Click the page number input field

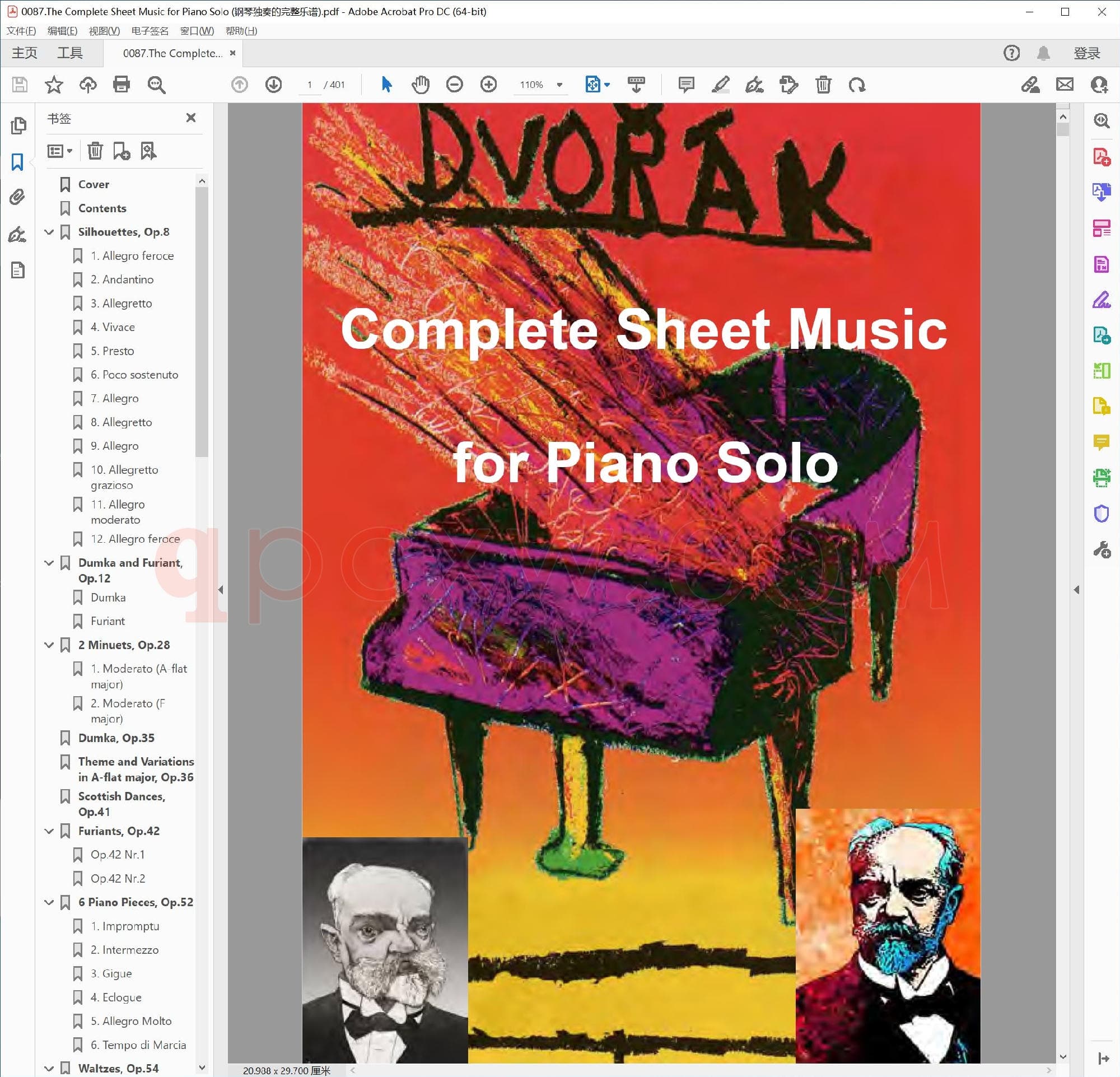[x=309, y=85]
